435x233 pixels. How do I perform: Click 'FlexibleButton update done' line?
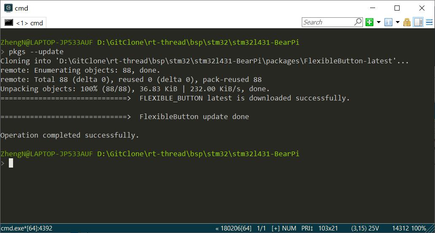(194, 116)
